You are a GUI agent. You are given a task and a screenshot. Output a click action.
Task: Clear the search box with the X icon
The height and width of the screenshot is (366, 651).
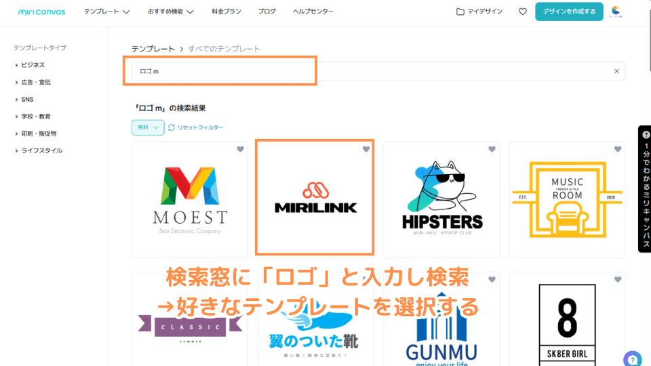[x=616, y=71]
